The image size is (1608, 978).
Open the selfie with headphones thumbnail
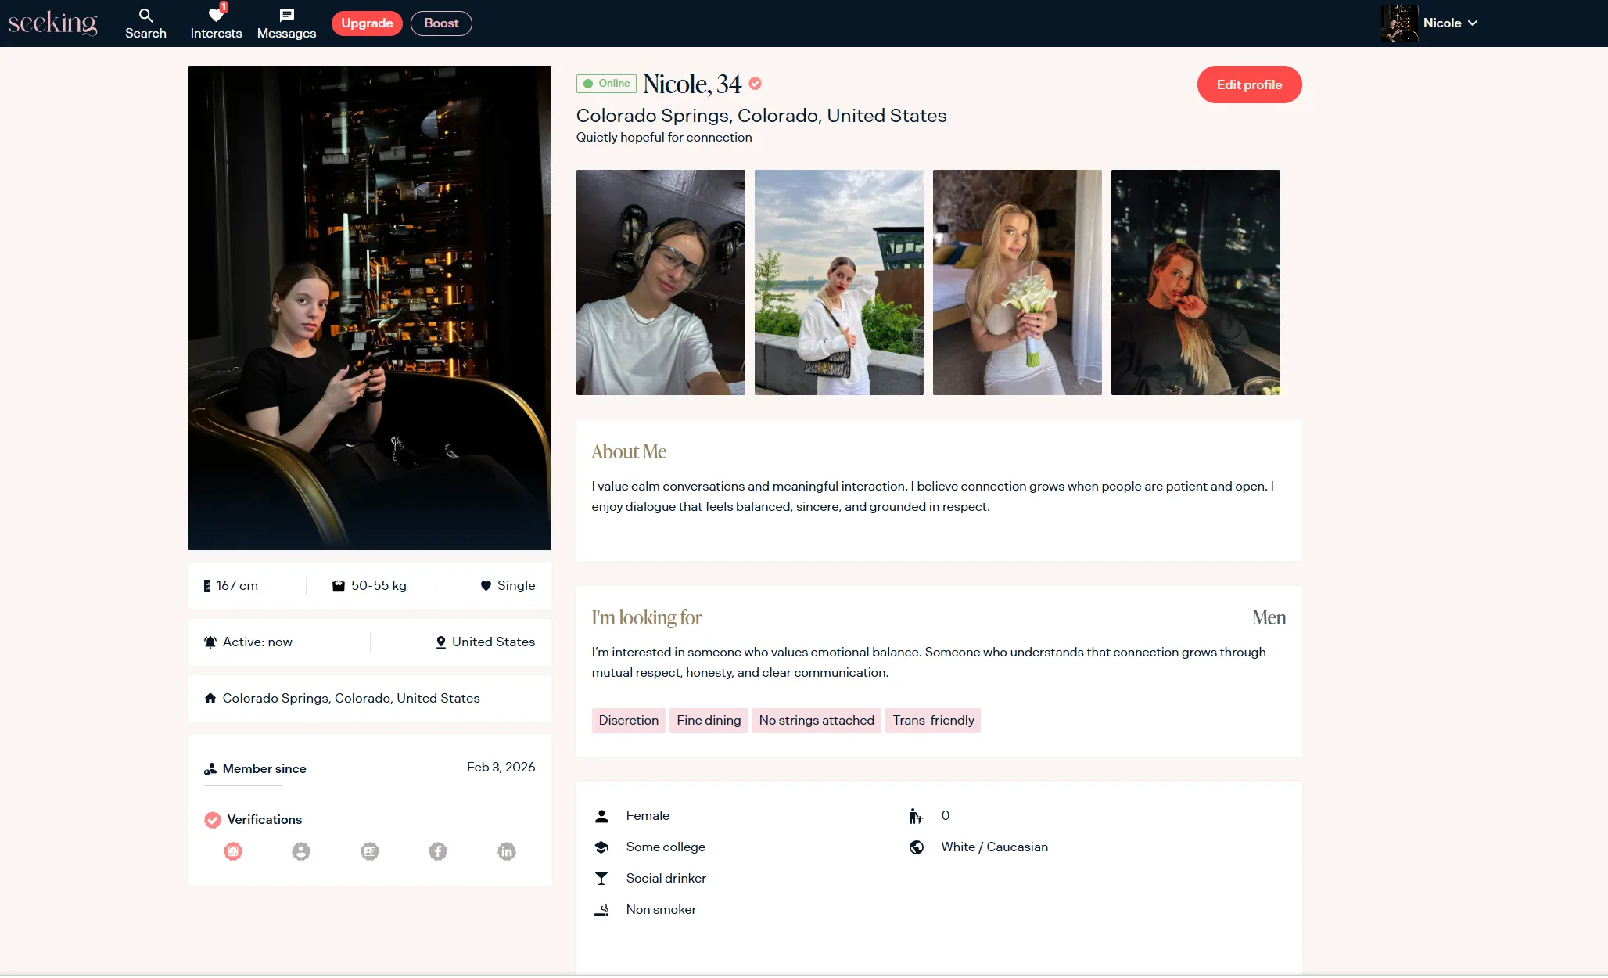click(x=661, y=282)
